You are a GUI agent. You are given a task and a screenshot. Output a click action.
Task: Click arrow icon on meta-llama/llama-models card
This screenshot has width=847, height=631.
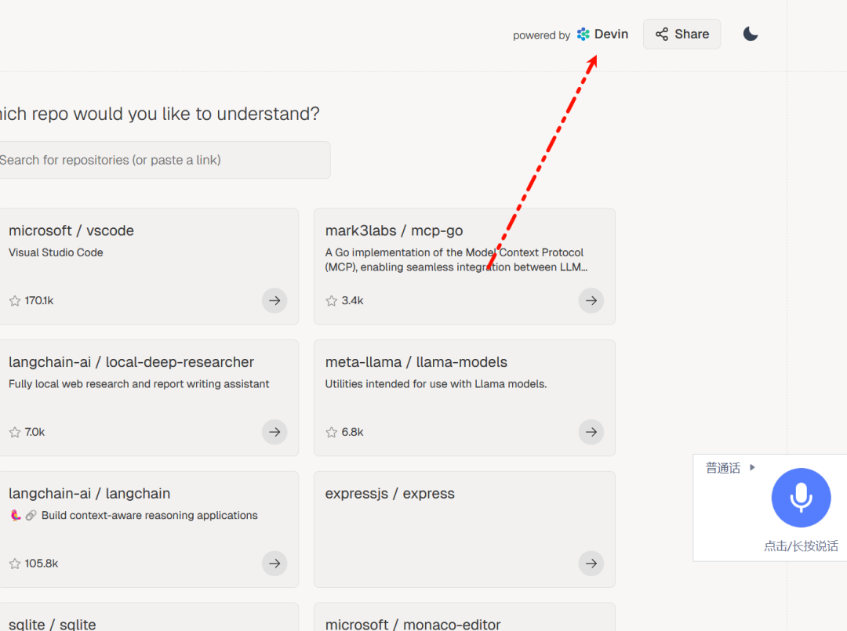(591, 432)
